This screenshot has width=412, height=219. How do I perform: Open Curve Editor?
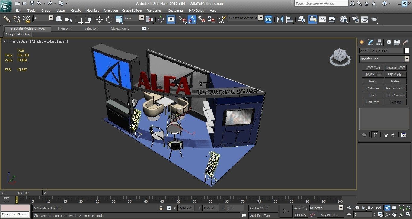tap(322, 19)
